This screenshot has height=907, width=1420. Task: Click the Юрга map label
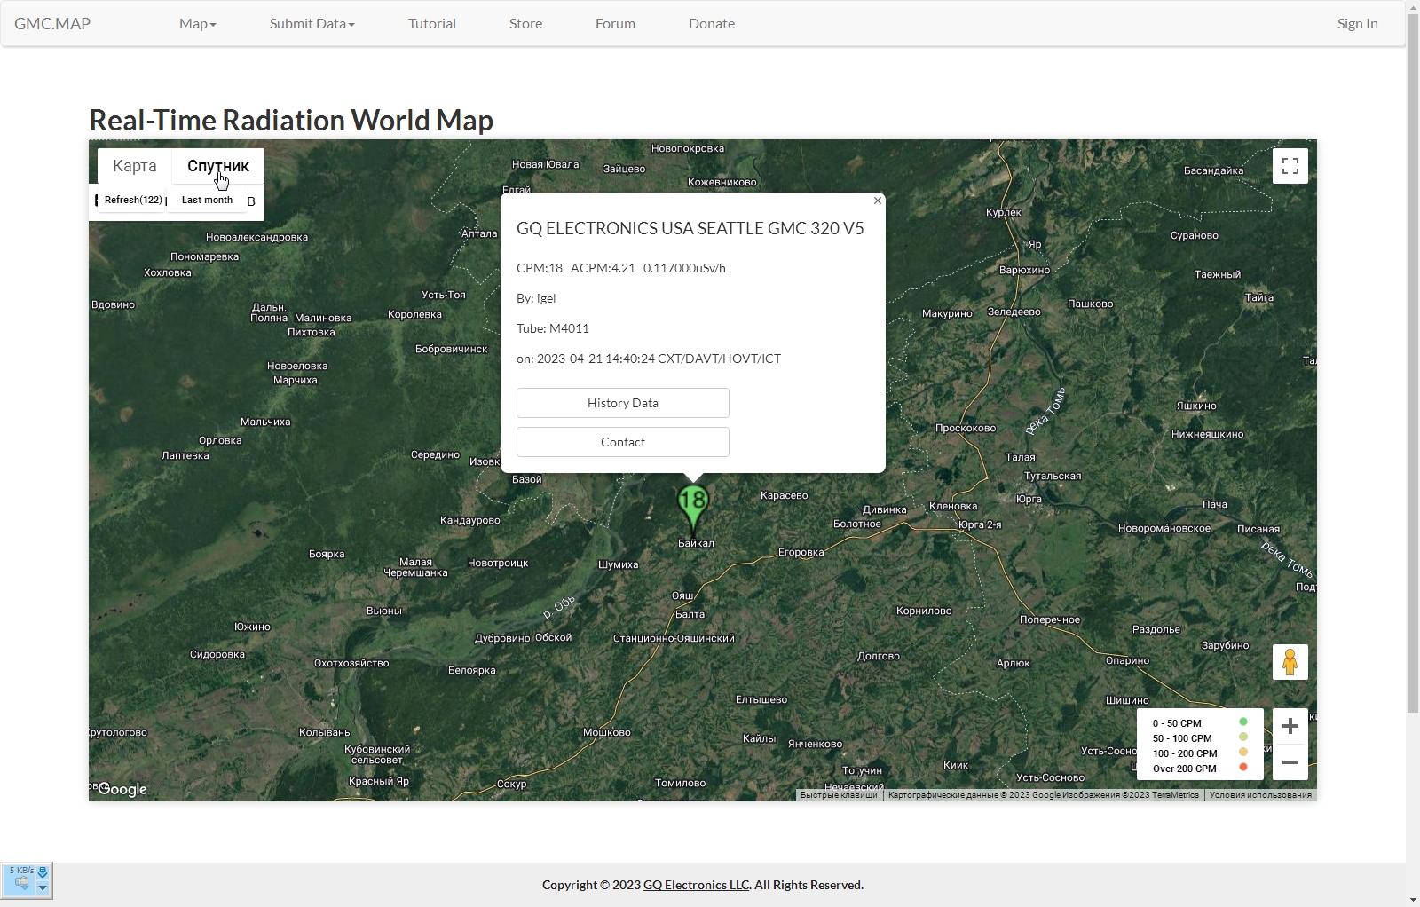(x=1029, y=499)
